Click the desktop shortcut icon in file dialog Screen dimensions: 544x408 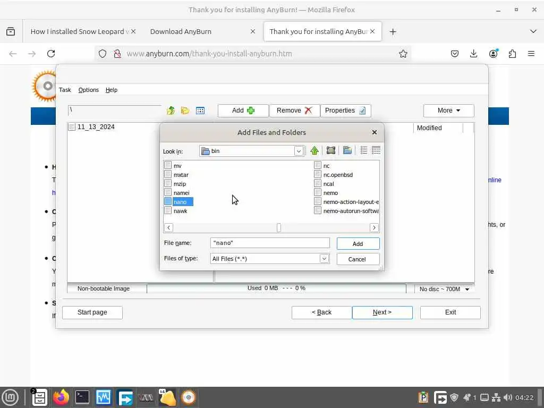330,150
